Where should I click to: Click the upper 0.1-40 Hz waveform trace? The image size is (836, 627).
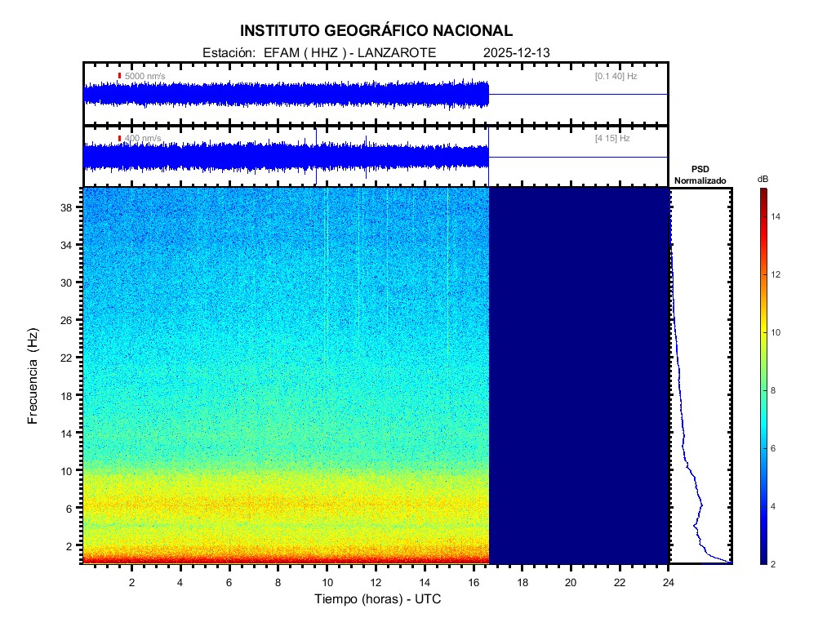click(x=286, y=95)
